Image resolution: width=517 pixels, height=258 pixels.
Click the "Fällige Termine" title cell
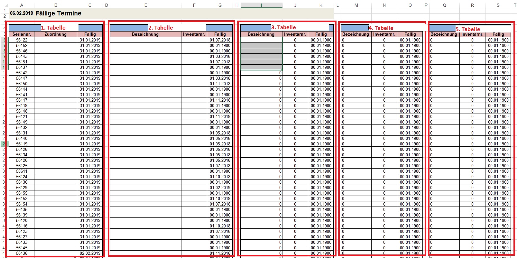(58, 13)
